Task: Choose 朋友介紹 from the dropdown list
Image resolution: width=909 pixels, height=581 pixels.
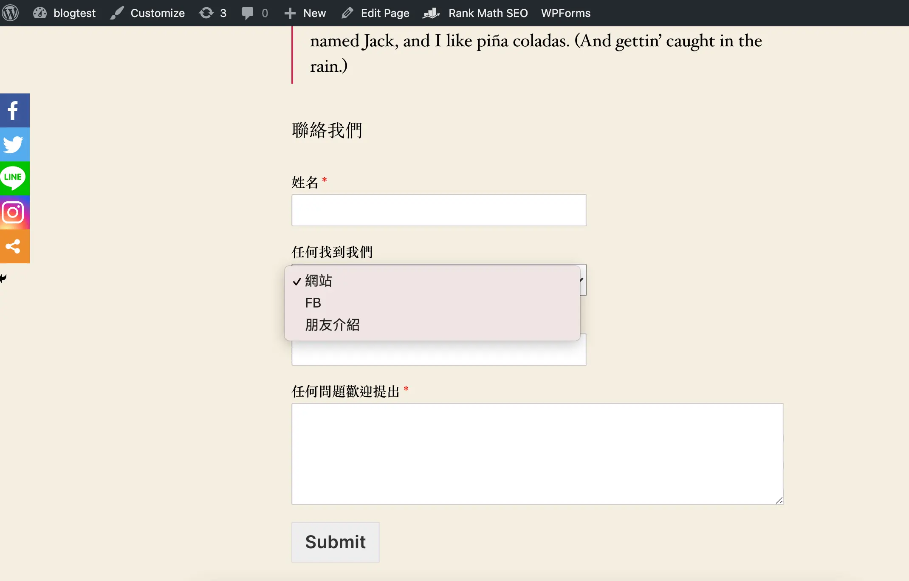Action: pyautogui.click(x=432, y=325)
